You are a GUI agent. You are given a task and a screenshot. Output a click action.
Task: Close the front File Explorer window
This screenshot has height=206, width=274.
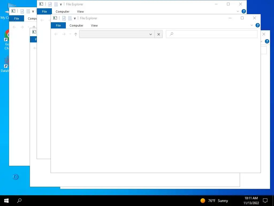point(254,18)
